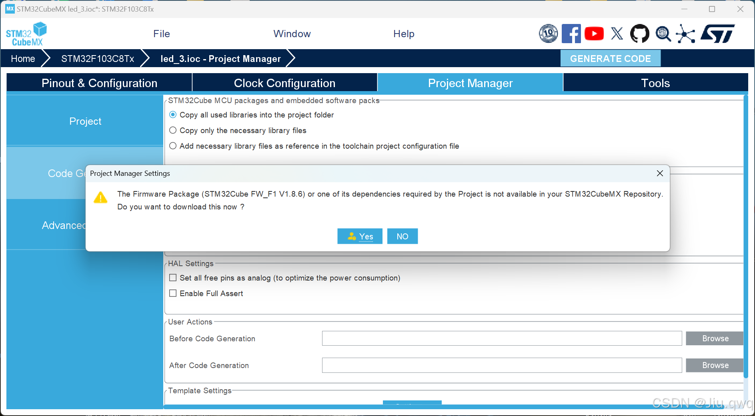Image resolution: width=755 pixels, height=416 pixels.
Task: Focus the Before Code Generation field
Action: (502, 338)
